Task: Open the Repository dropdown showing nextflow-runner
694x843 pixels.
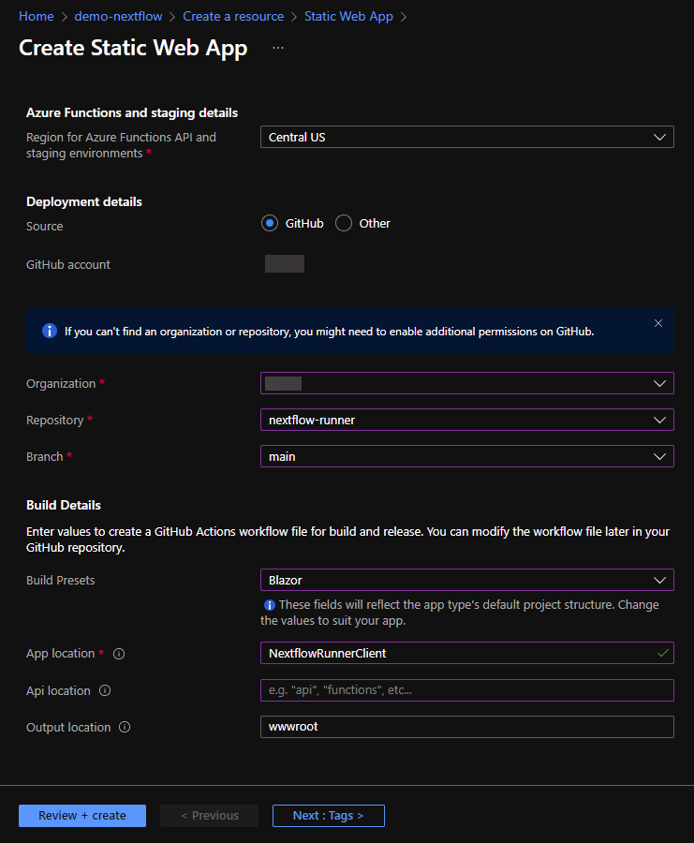Action: (x=467, y=420)
